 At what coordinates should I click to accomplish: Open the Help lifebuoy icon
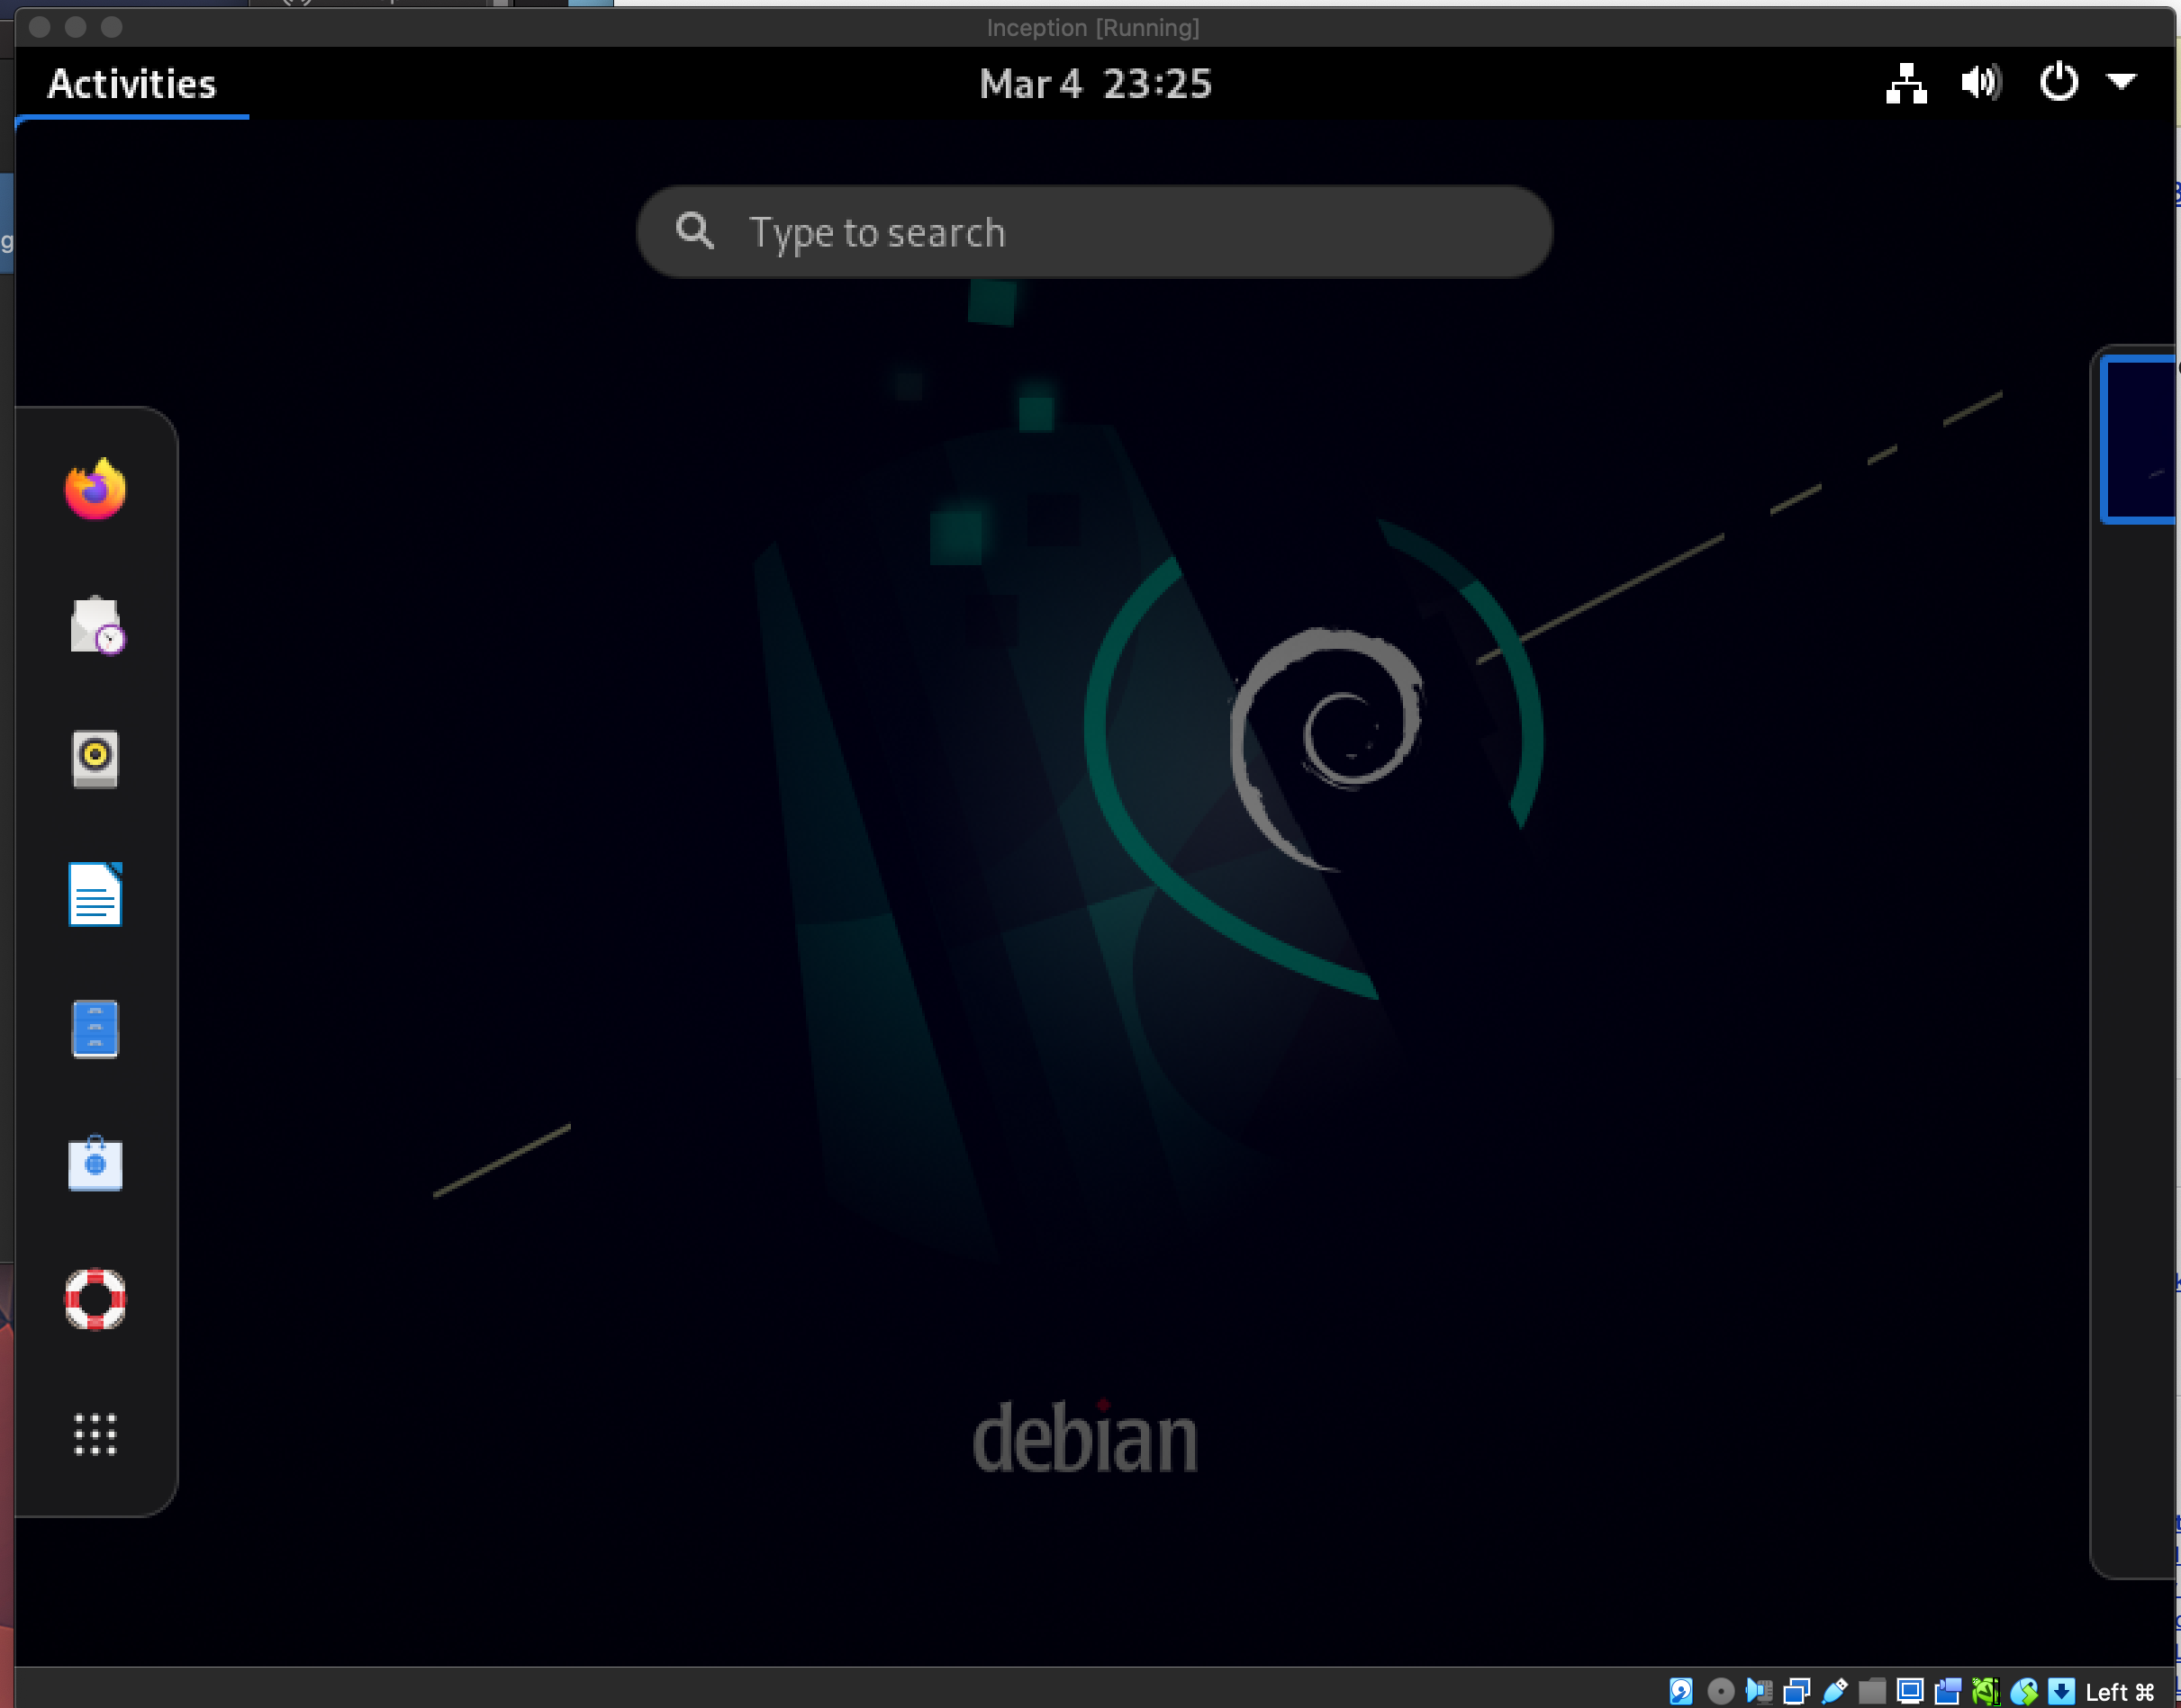click(95, 1298)
